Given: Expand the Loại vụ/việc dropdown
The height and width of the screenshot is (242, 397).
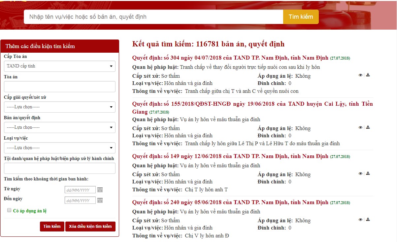Looking at the screenshot, I should (60, 148).
